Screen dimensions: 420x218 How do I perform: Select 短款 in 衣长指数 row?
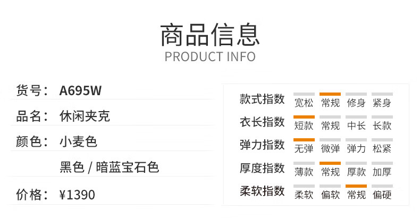[304, 125]
